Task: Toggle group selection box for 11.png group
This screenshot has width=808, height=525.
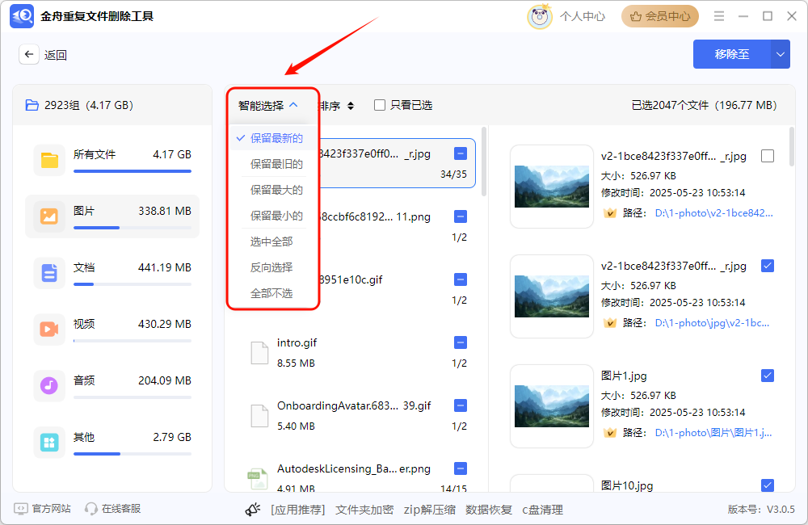Action: click(x=461, y=216)
